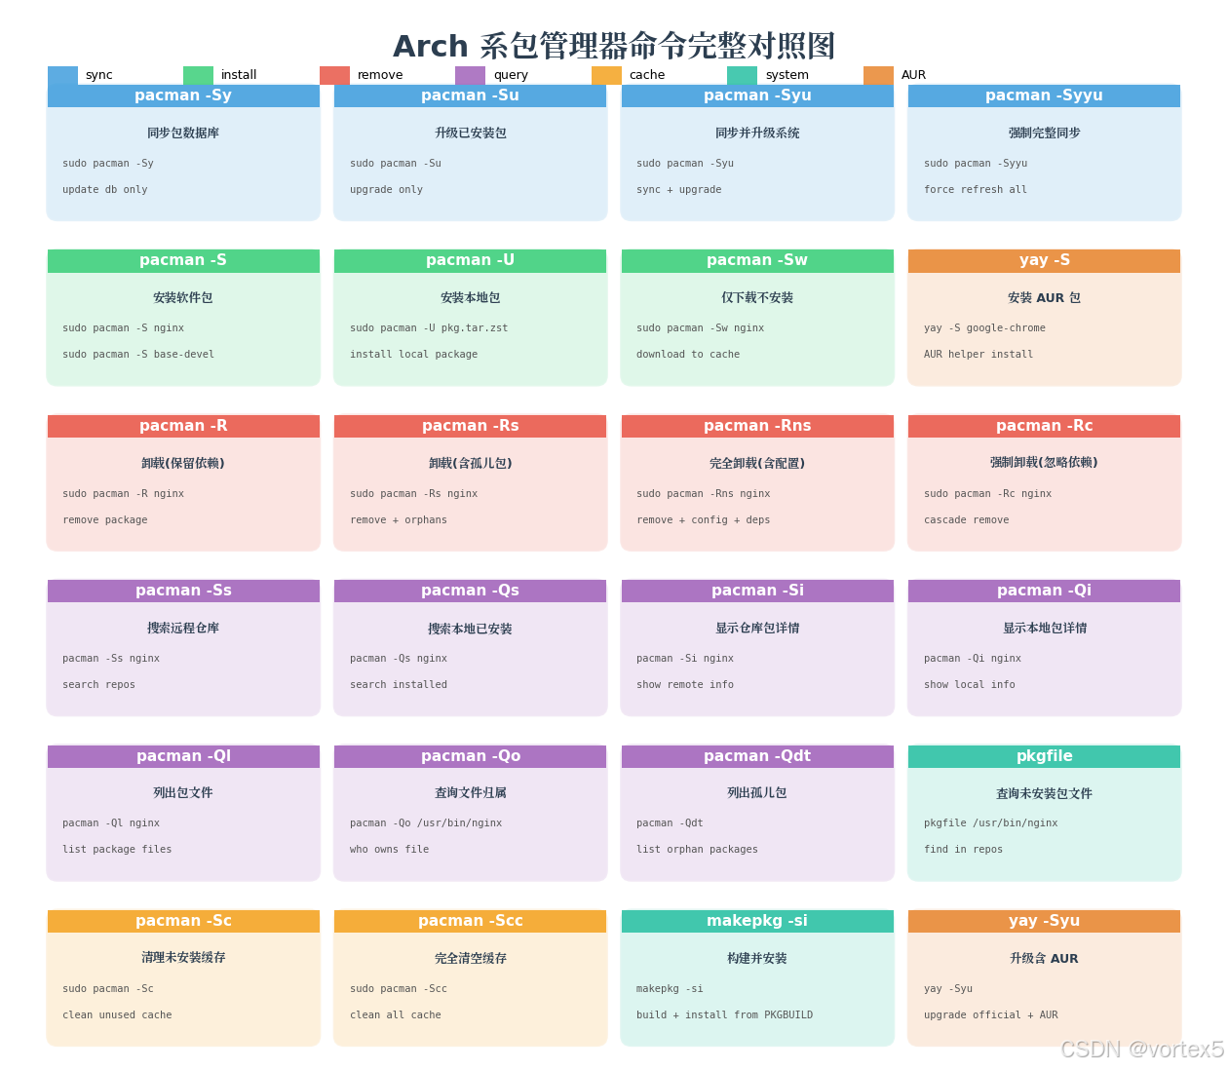Select the 'yay -Syu' card header

pyautogui.click(x=1044, y=921)
